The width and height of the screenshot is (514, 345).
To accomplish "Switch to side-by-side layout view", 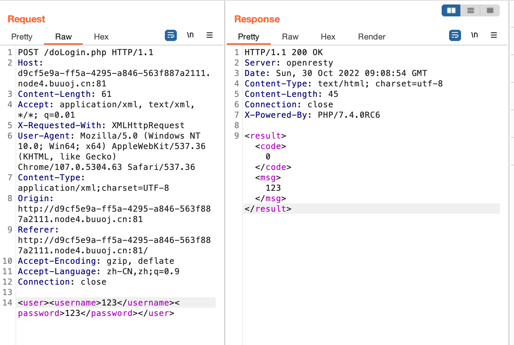I will coord(451,10).
